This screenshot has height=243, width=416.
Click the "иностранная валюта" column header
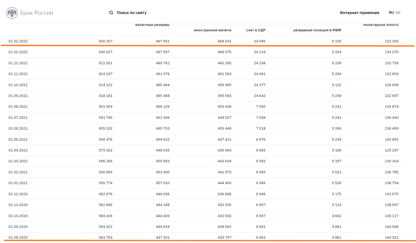tap(213, 30)
